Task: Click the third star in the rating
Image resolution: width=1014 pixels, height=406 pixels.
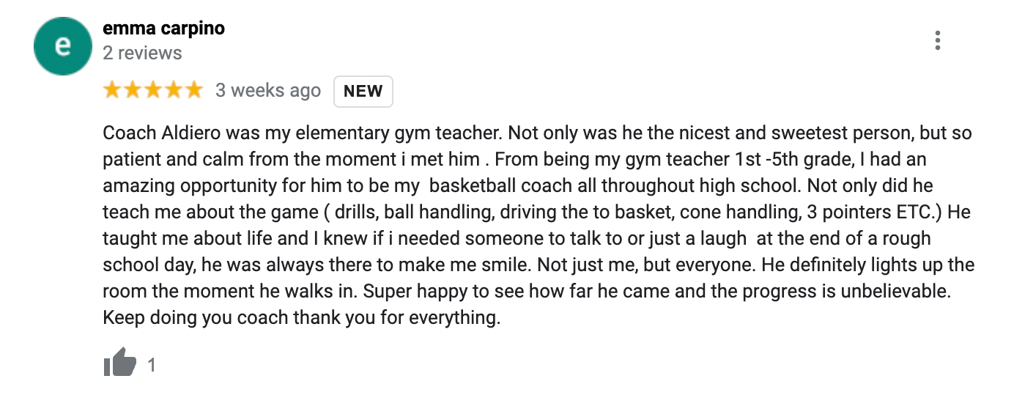Action: click(x=153, y=91)
